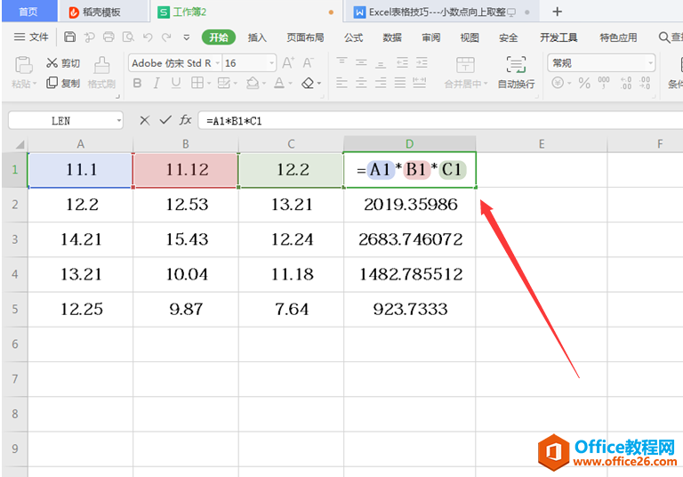Apply thousands separator (000) format
Screen dimensions: 683x477
coord(604,83)
